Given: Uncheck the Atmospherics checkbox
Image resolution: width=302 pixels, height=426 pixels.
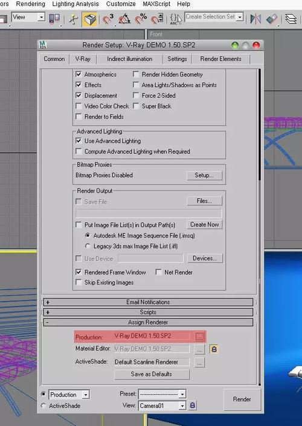Looking at the screenshot, I should click(x=79, y=74).
